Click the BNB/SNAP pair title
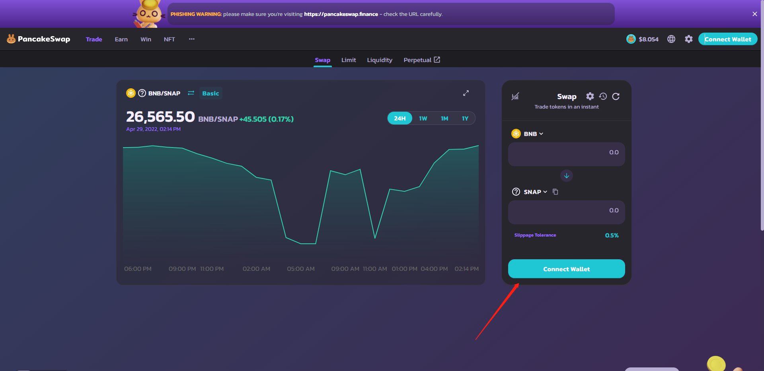 (x=164, y=93)
